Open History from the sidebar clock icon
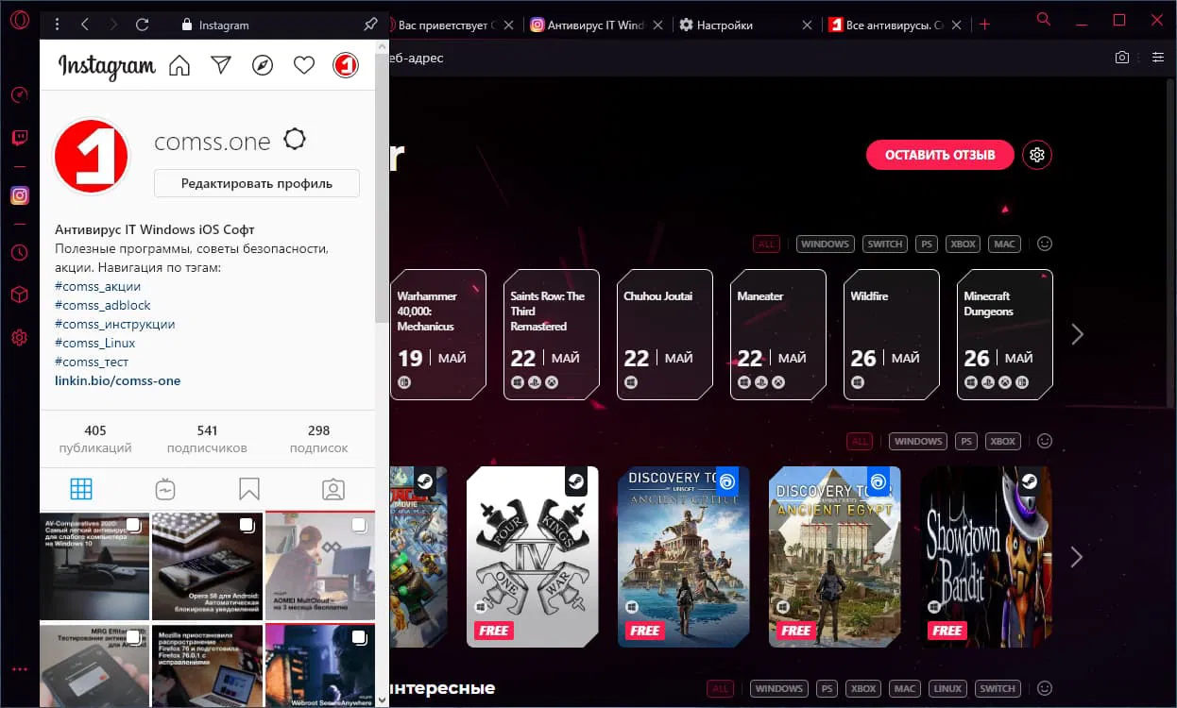1177x708 pixels. point(19,252)
